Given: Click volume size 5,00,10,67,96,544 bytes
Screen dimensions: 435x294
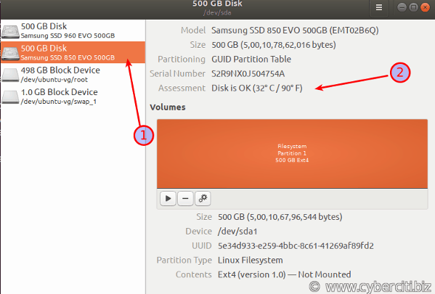Looking at the screenshot, I should (x=280, y=217).
